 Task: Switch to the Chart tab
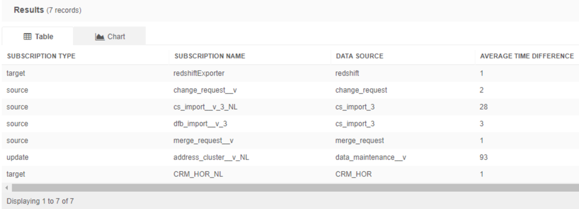[111, 37]
